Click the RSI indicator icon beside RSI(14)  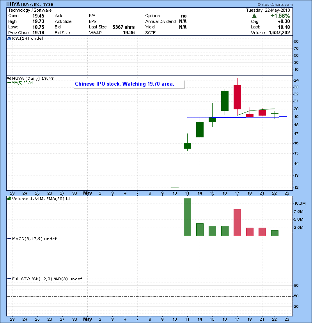click(x=9, y=38)
